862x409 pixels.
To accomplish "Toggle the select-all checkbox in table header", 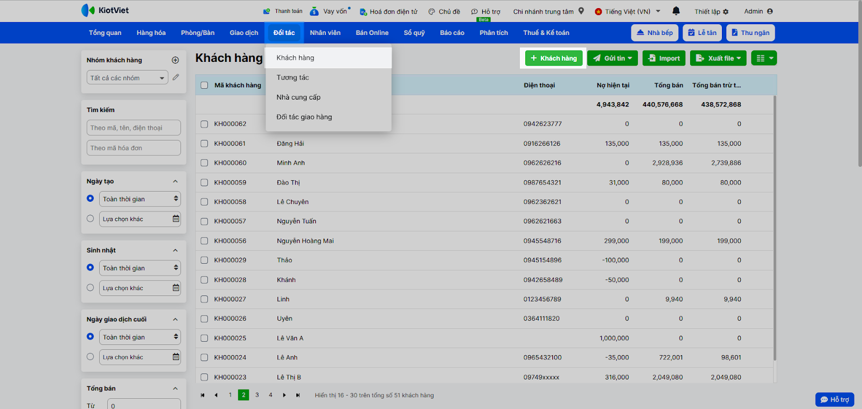I will point(204,85).
